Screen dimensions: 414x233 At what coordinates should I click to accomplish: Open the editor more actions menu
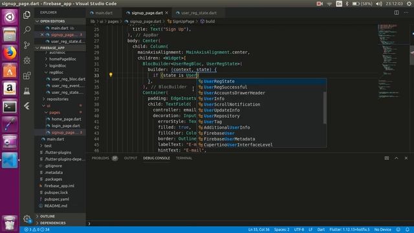pos(406,13)
